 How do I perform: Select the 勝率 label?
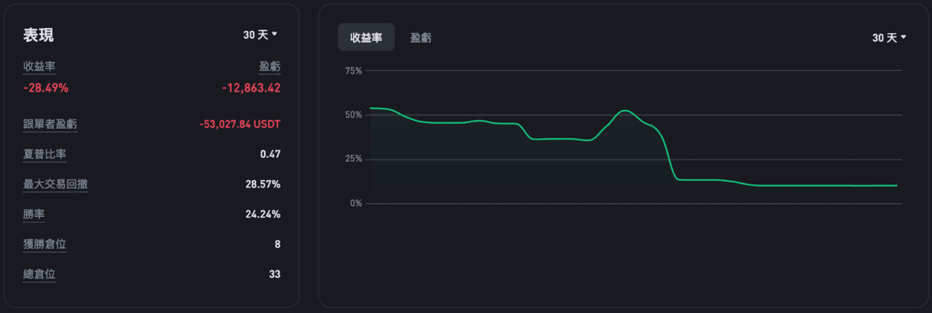(x=34, y=214)
